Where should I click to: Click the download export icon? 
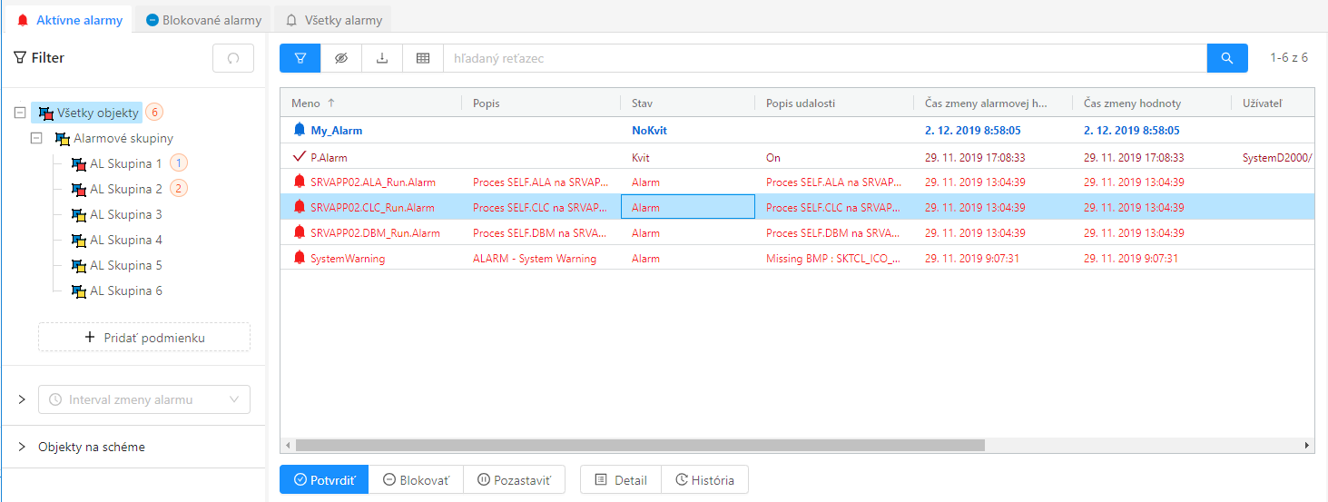pos(382,58)
